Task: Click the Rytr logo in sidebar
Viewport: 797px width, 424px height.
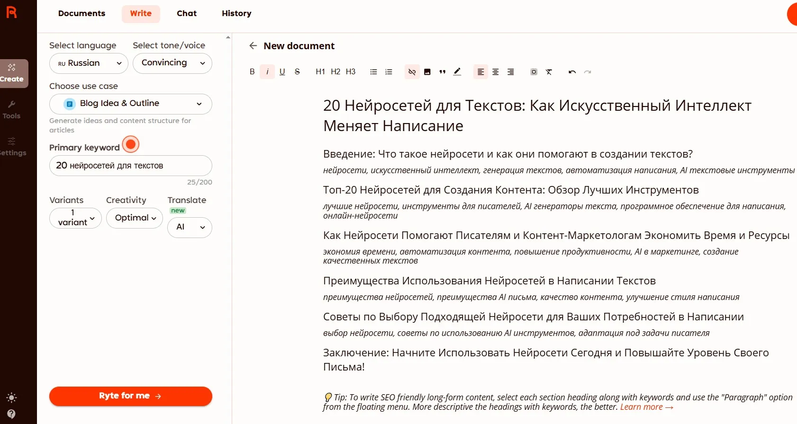Action: pos(11,12)
